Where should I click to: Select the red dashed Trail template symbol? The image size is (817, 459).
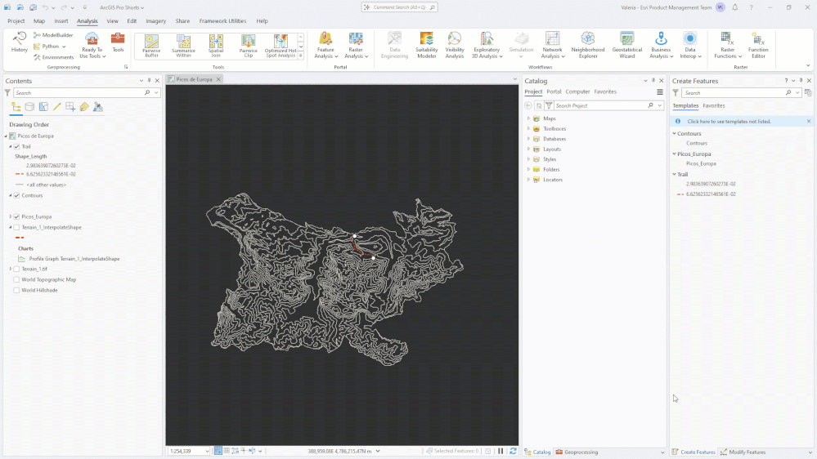[680, 194]
